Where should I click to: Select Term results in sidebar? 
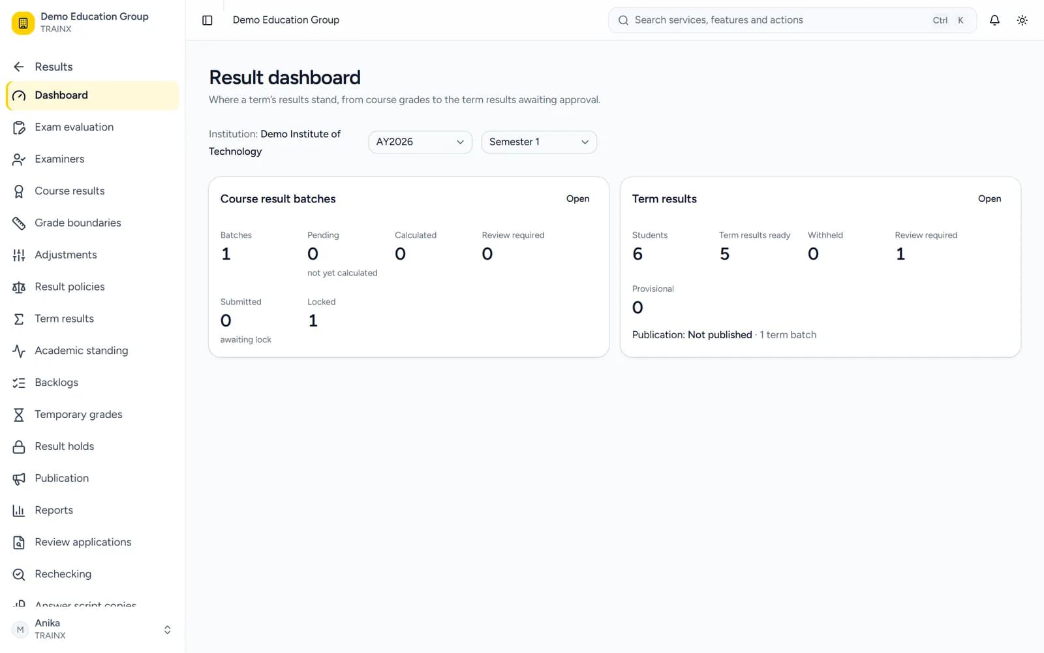pyautogui.click(x=93, y=319)
